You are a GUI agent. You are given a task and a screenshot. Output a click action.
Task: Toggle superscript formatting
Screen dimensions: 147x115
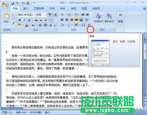click(x=45, y=20)
